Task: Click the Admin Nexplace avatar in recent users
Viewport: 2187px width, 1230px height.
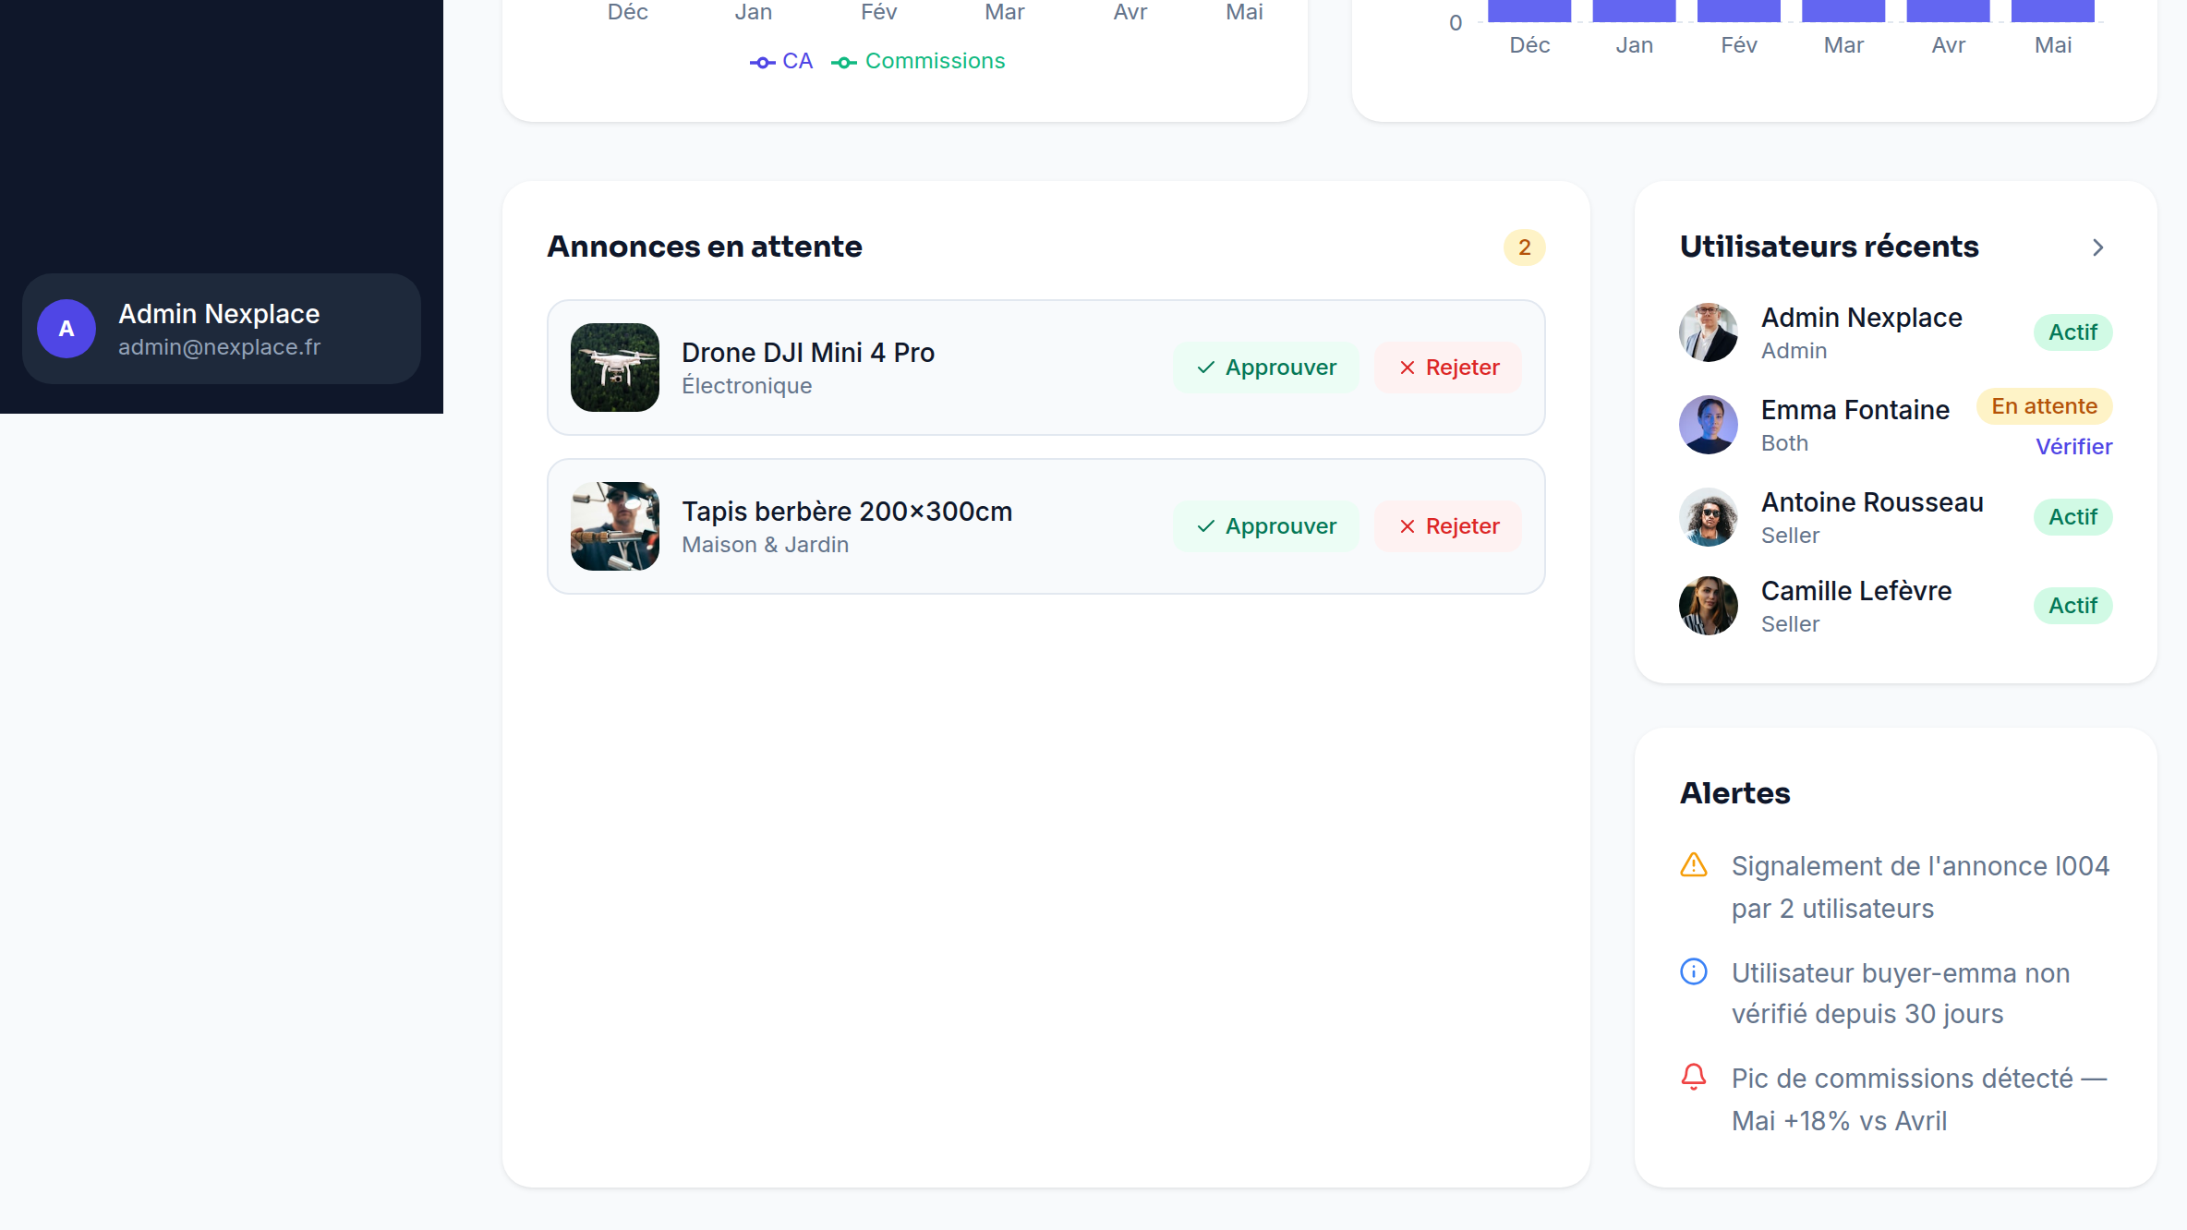Action: click(x=1709, y=332)
